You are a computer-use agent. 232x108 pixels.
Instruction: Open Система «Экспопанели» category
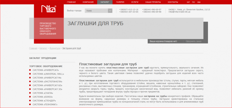[x=47, y=82]
